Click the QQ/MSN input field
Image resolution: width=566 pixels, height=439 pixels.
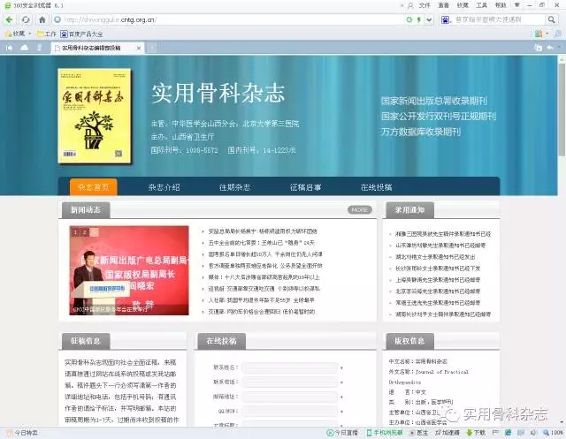[x=290, y=412]
